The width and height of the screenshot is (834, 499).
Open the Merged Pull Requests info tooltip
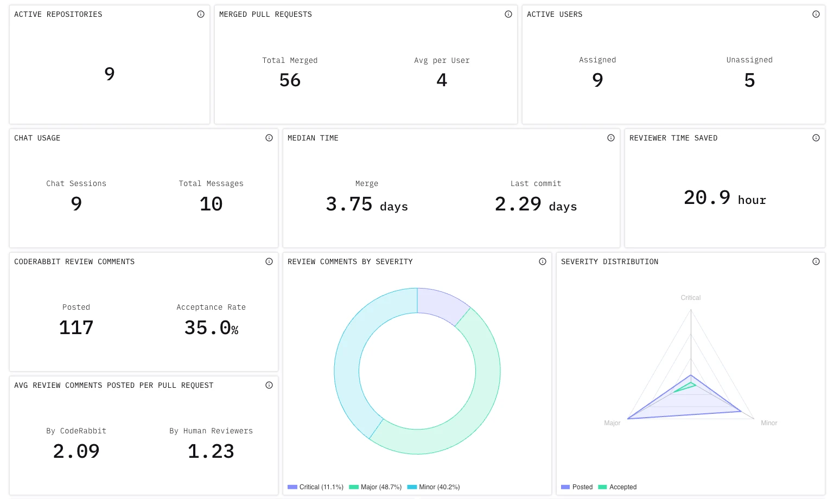click(x=508, y=14)
